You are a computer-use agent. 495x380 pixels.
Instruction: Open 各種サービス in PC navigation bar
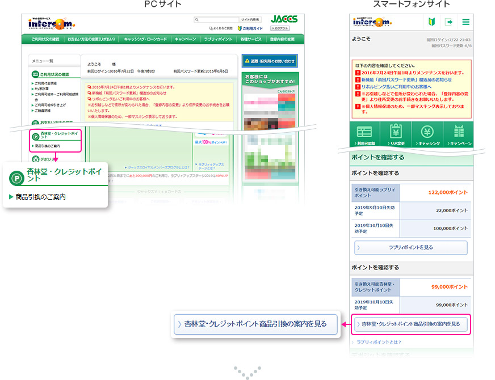coord(251,39)
